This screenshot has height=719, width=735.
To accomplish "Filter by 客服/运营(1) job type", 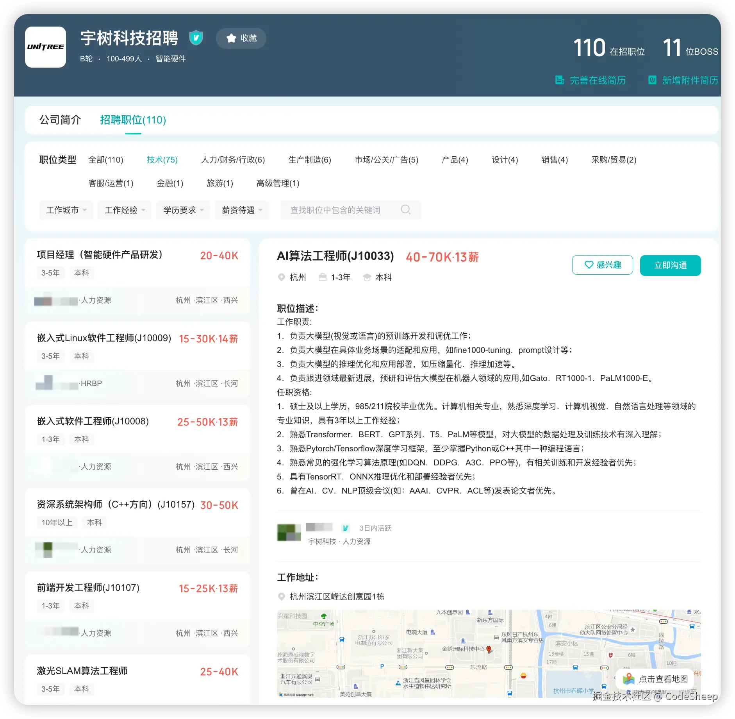I will pyautogui.click(x=111, y=183).
